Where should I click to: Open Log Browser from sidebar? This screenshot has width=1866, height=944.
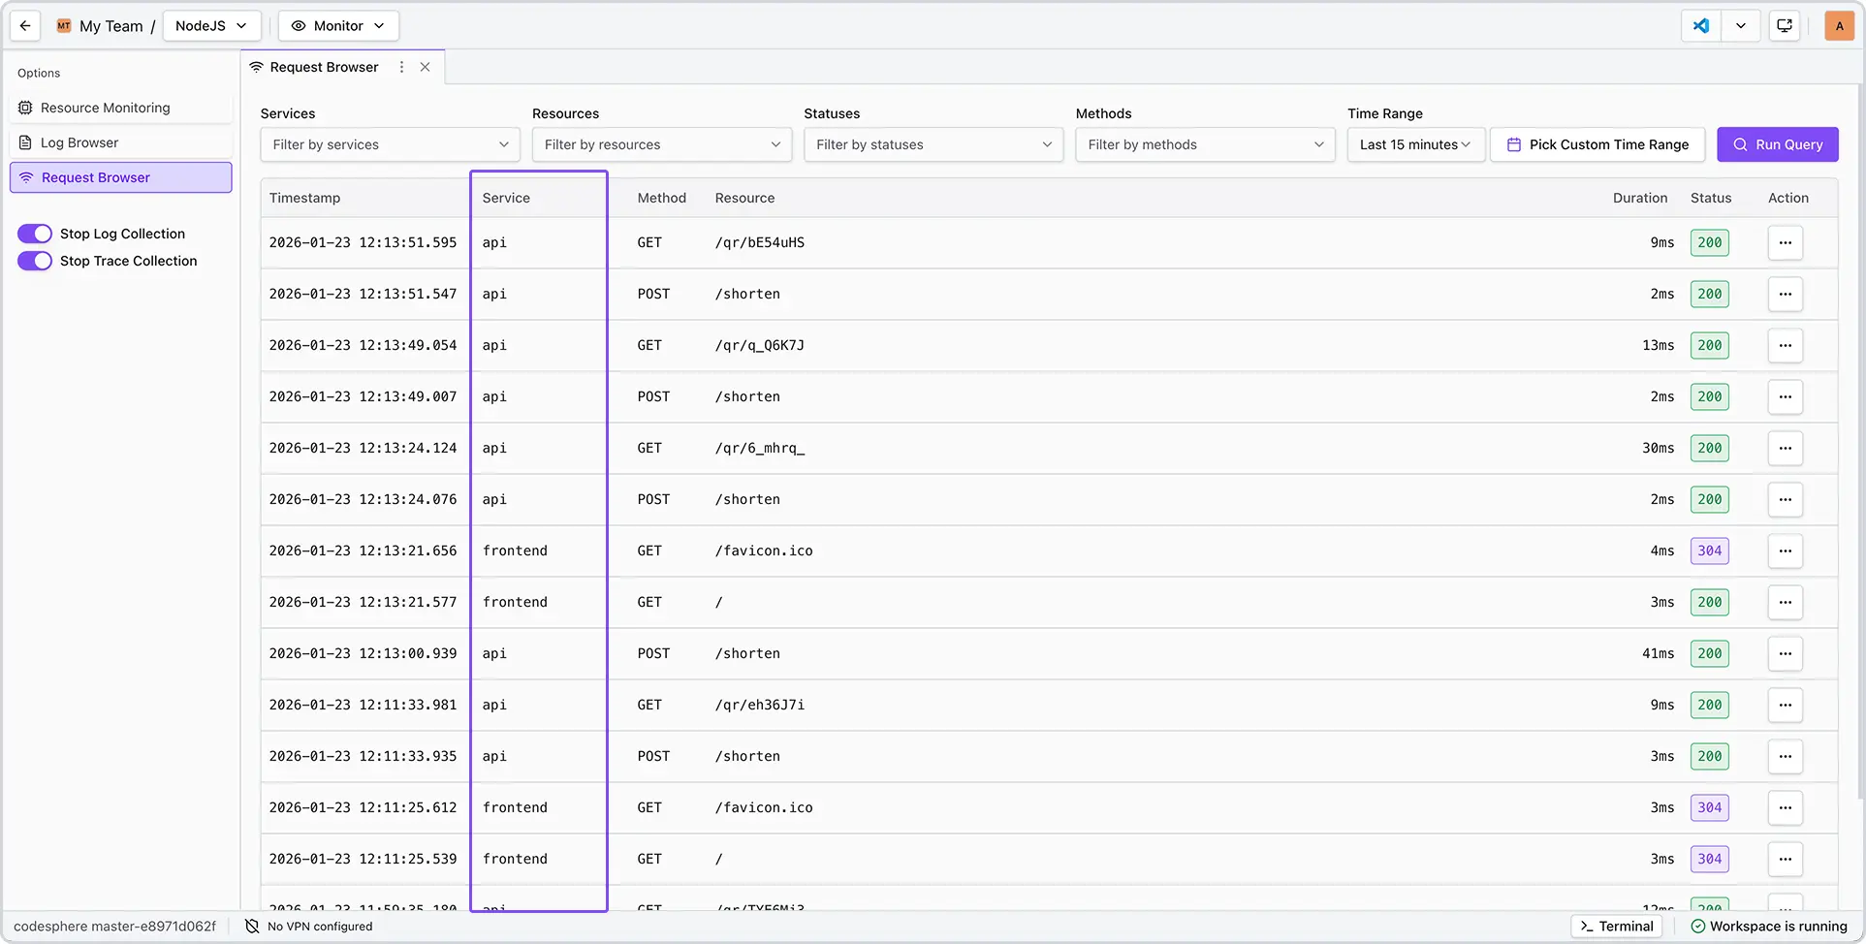coord(79,142)
